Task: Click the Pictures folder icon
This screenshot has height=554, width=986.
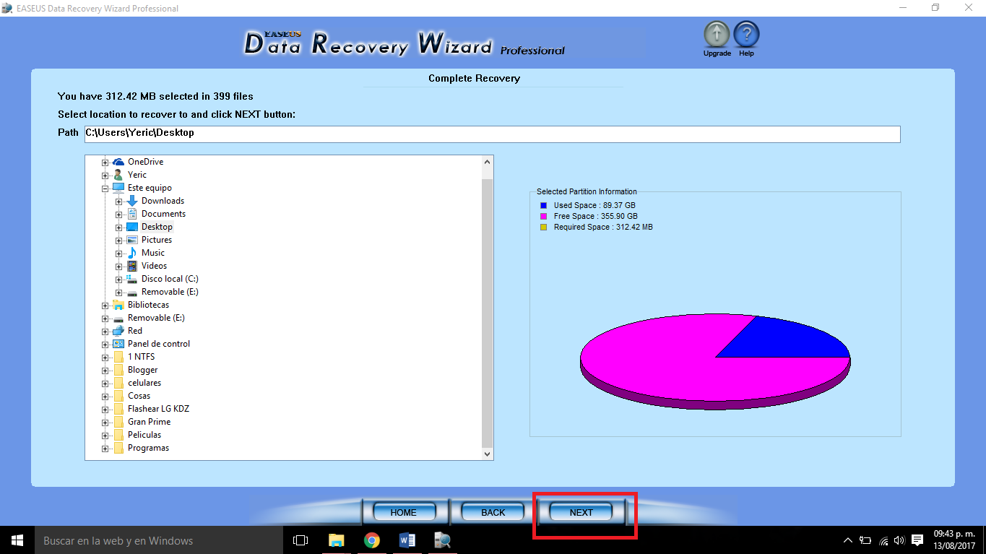Action: pyautogui.click(x=132, y=240)
